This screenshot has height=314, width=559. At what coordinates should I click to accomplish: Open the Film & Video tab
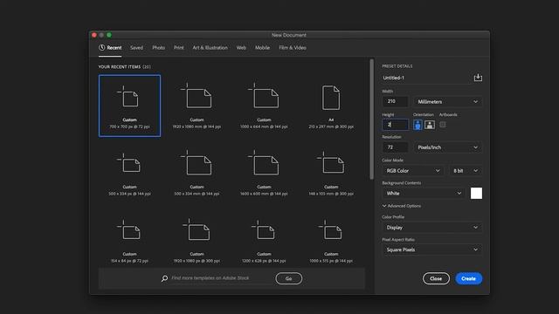pyautogui.click(x=293, y=48)
